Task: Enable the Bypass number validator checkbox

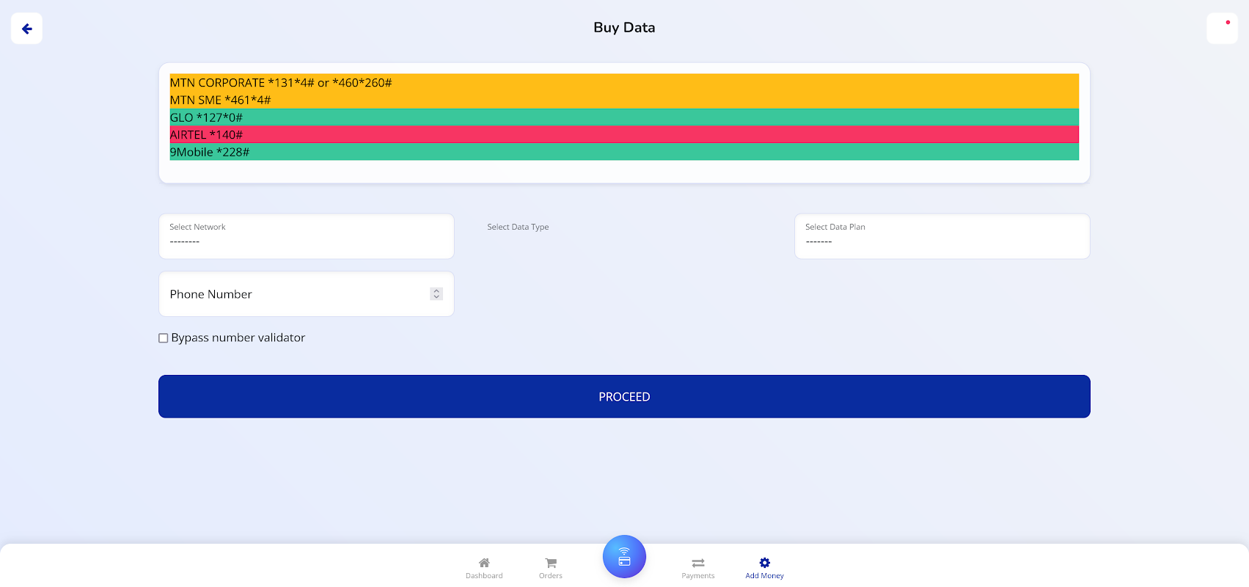Action: [x=164, y=338]
